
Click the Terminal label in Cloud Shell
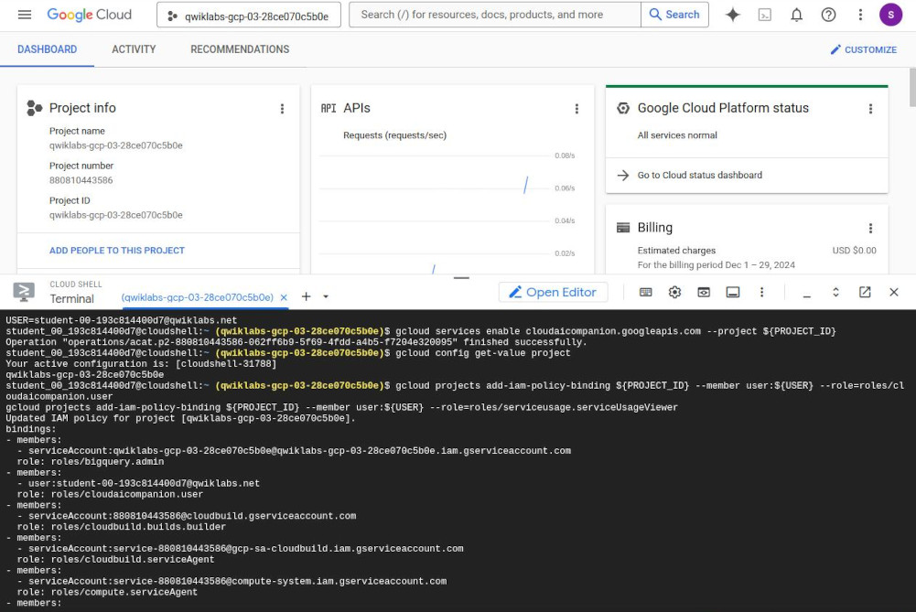(72, 299)
